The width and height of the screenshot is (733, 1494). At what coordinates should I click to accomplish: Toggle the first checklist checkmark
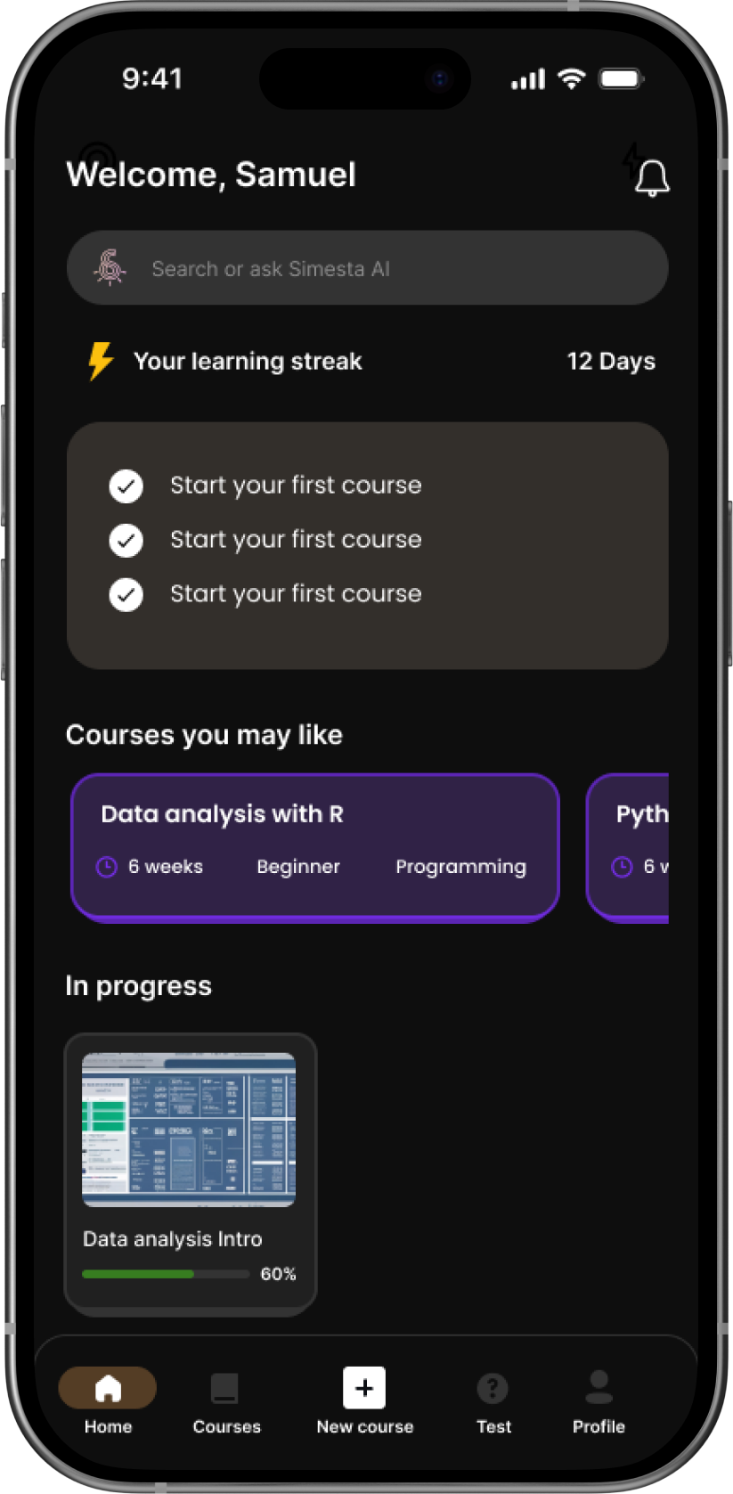pos(126,486)
